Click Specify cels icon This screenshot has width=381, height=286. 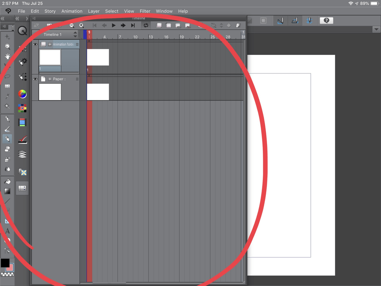pos(178,25)
